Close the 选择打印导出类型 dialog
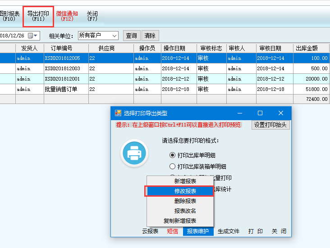The height and width of the screenshot is (248, 330). 280,113
